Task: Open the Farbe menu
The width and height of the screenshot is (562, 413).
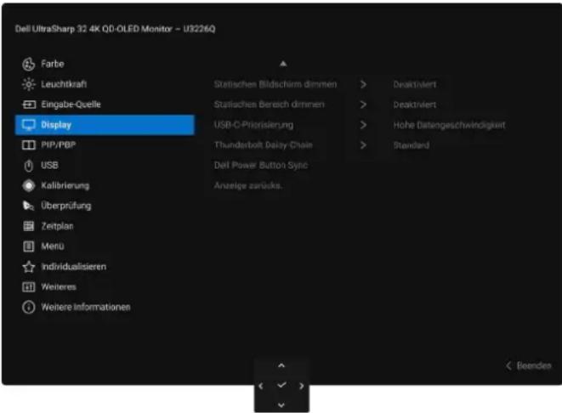Action: click(x=105, y=64)
